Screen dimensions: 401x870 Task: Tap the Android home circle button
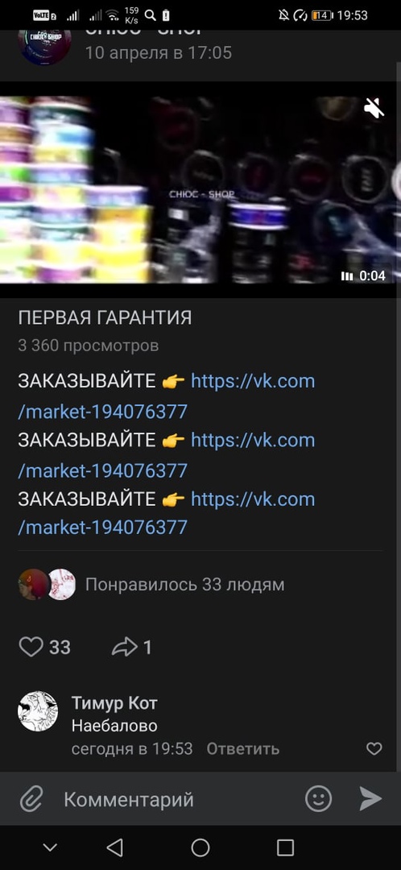click(200, 847)
